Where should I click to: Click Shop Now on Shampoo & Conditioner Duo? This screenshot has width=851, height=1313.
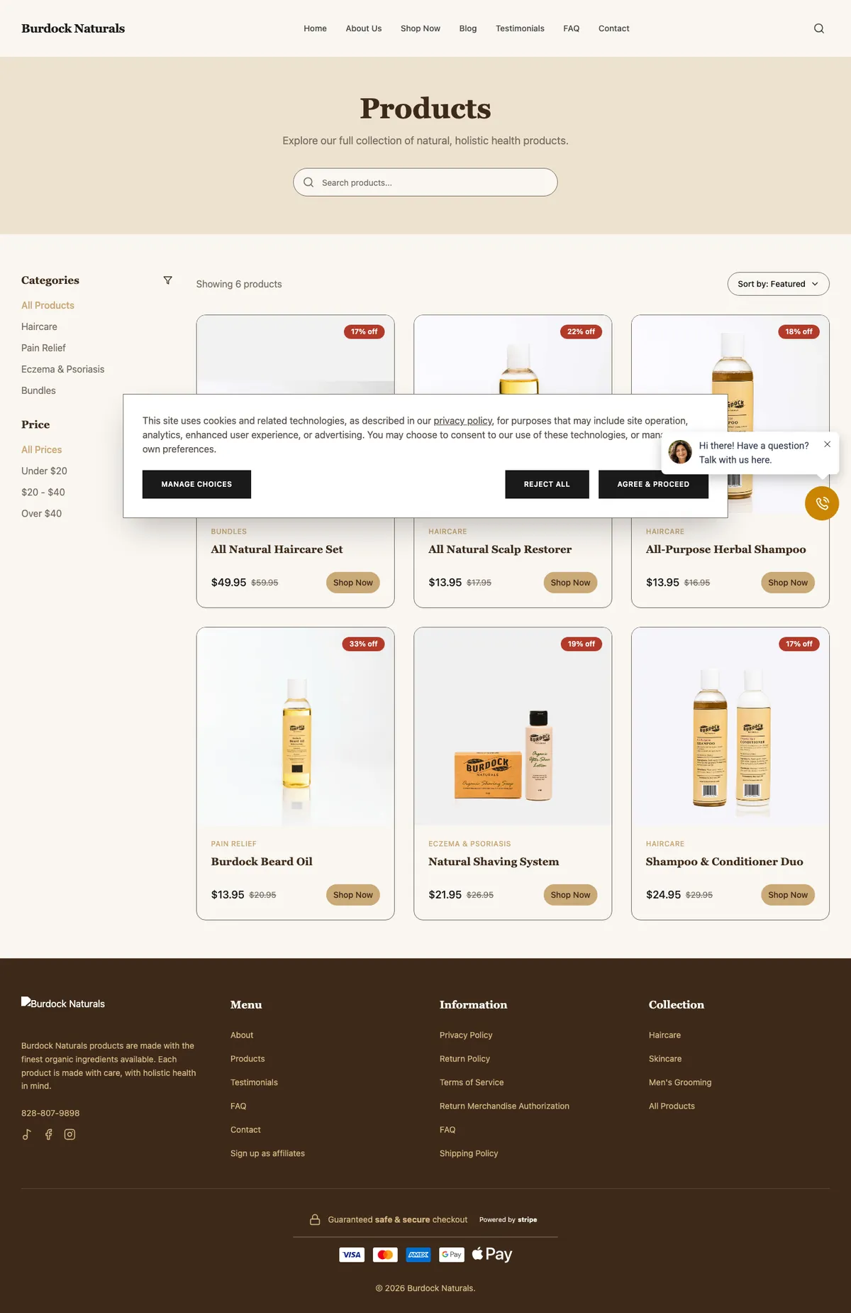click(788, 895)
